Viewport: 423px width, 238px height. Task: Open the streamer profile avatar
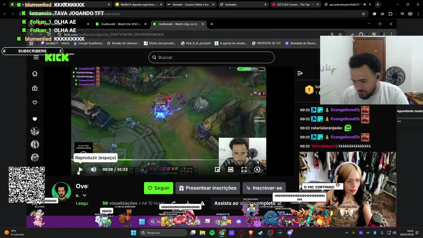click(x=61, y=192)
